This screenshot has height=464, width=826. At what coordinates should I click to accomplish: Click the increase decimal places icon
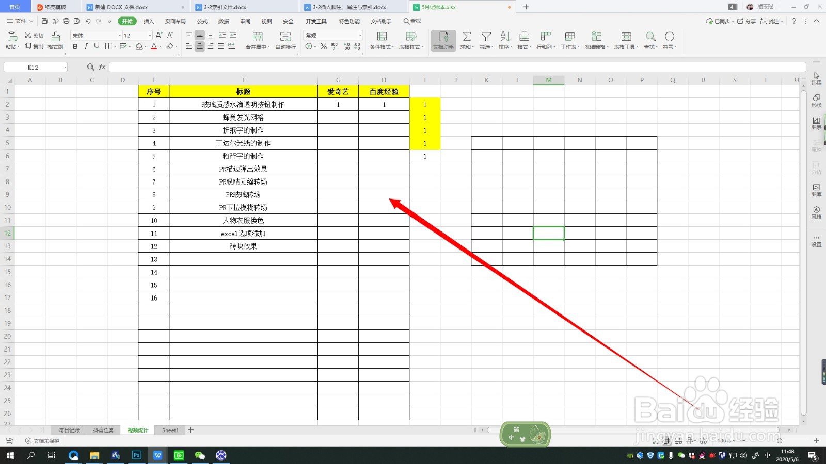346,46
